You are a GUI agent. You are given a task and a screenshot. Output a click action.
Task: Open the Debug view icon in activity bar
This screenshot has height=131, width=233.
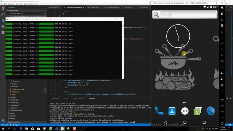(3, 27)
